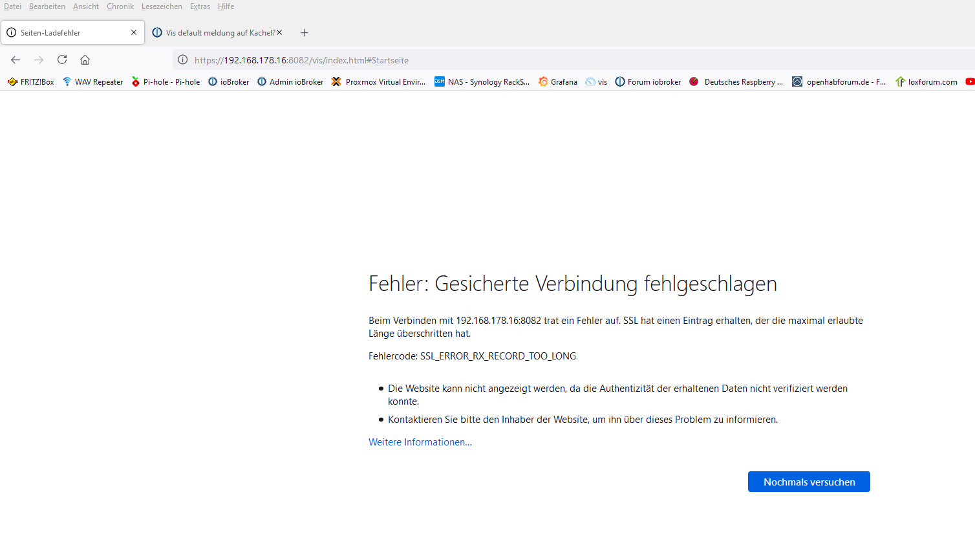Open the vis bookmark
Viewport: 975px width, 545px height.
[596, 82]
